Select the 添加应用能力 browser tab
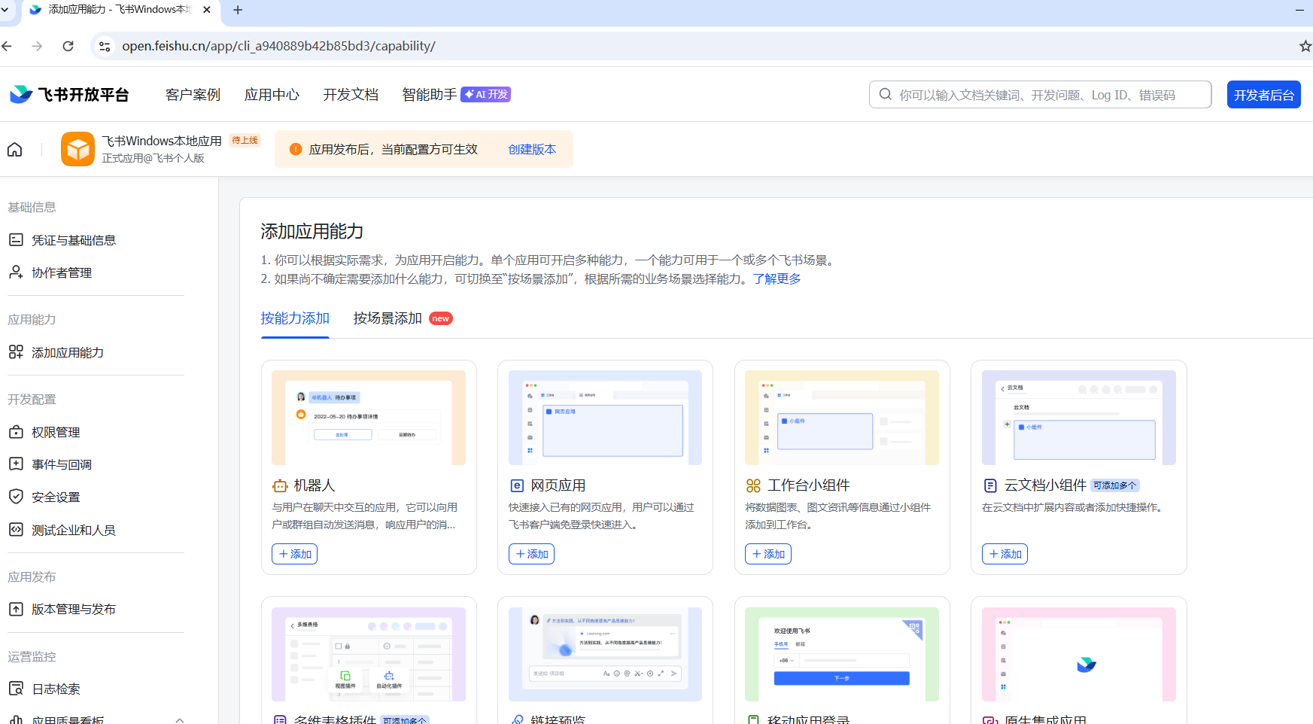 pos(120,10)
